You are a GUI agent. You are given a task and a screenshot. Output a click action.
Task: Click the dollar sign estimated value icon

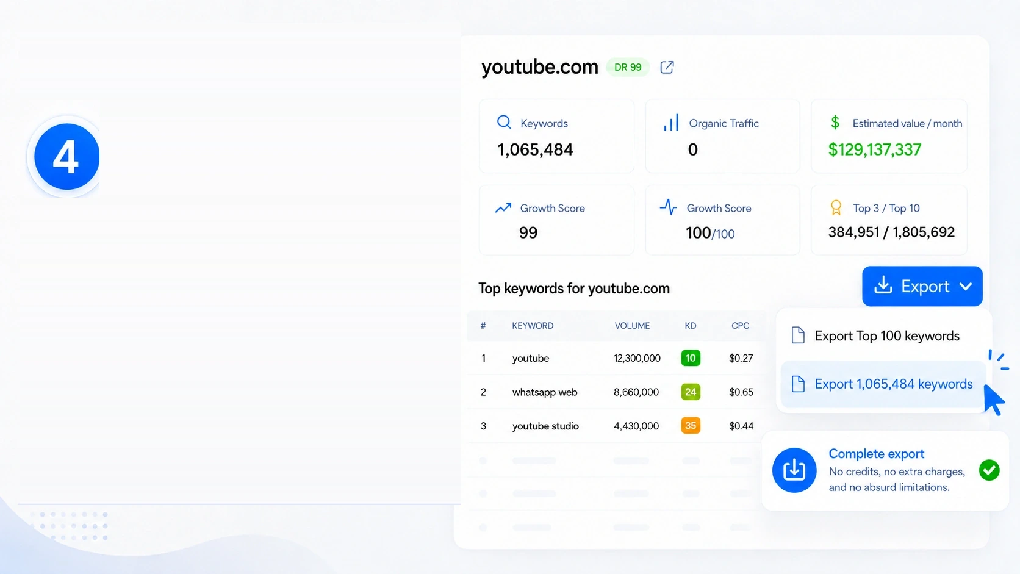pos(835,123)
